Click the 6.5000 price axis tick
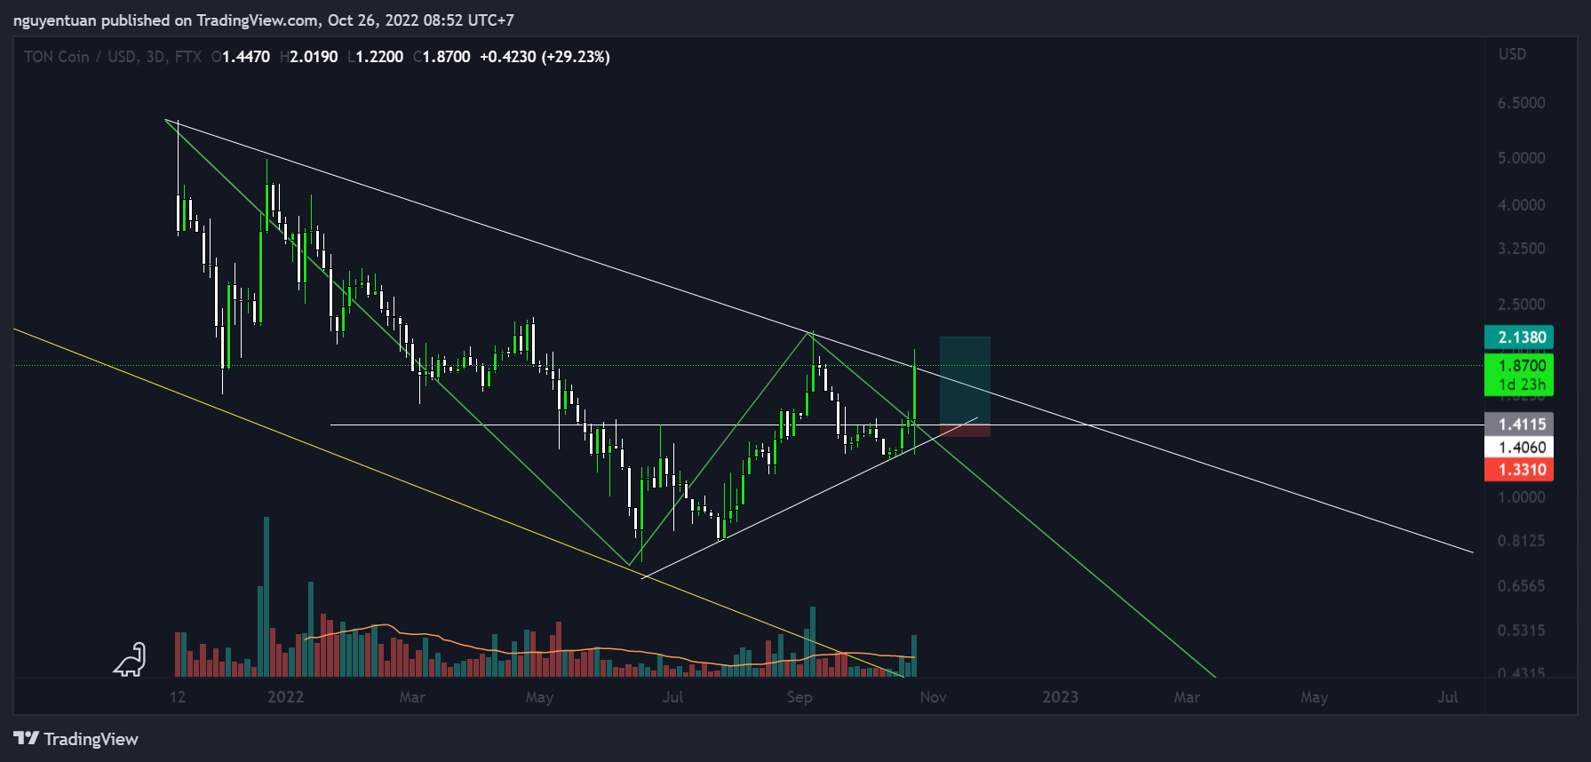The width and height of the screenshot is (1591, 762). click(x=1522, y=103)
